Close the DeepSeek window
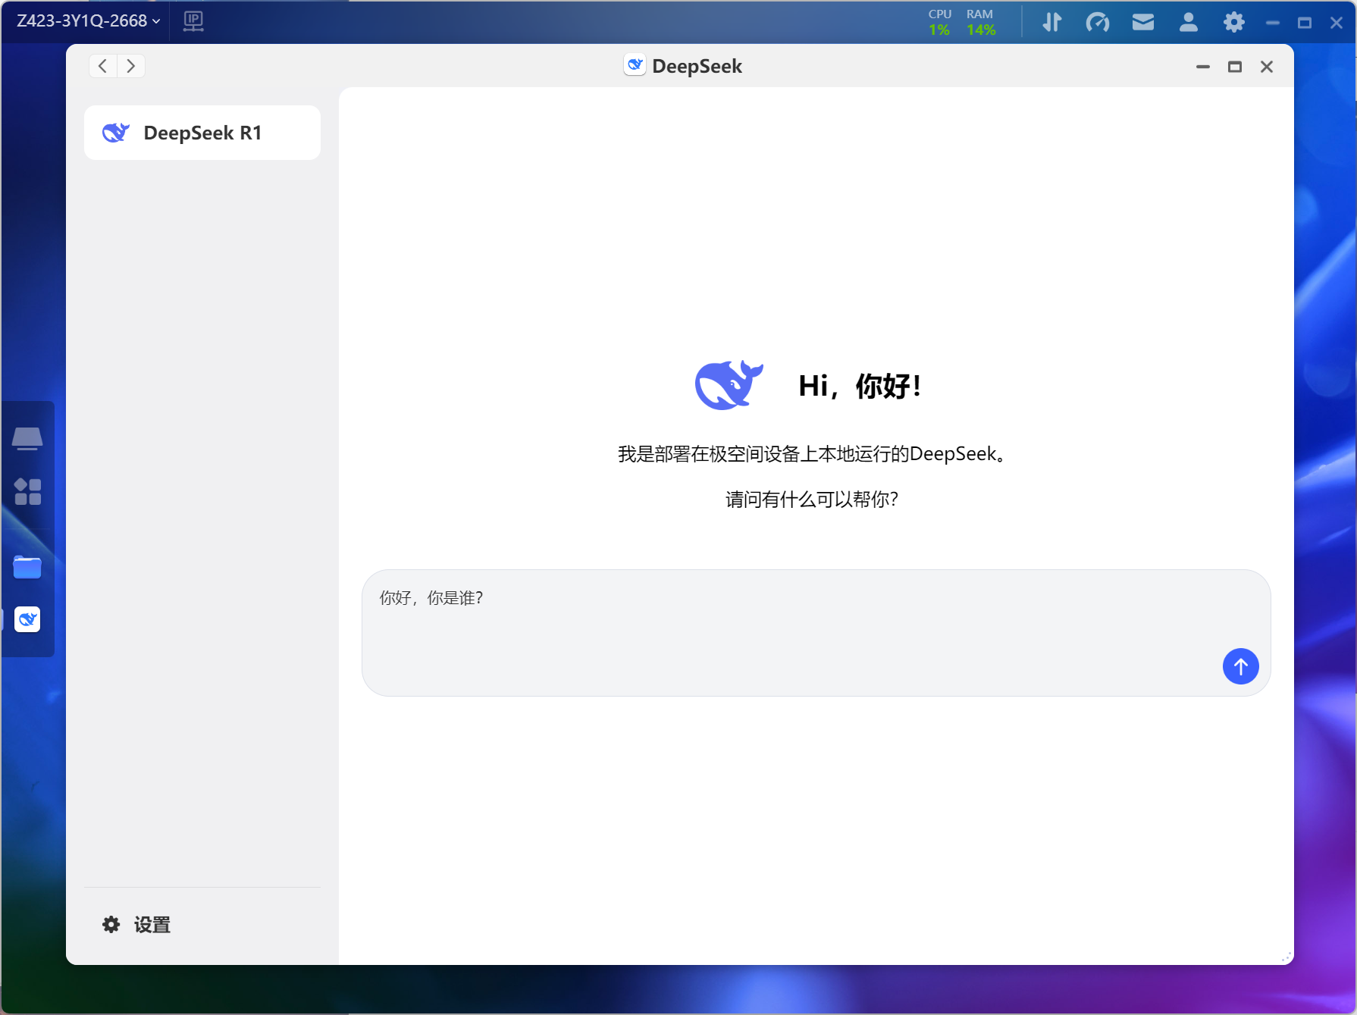The height and width of the screenshot is (1015, 1357). click(x=1266, y=67)
